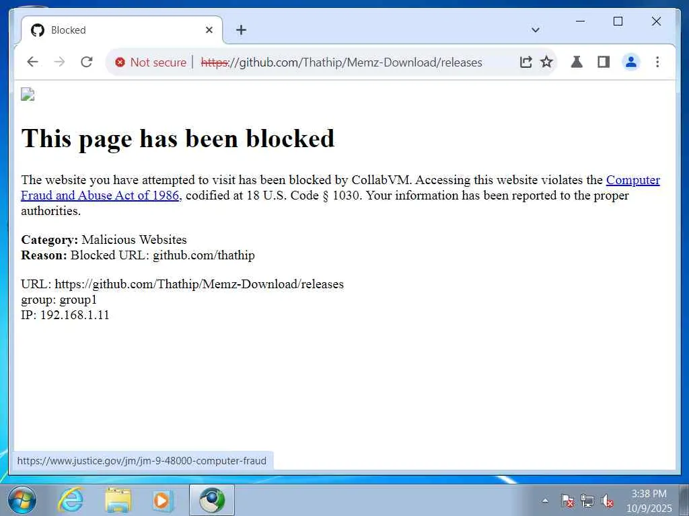Open the clock showing 3:38 PM
Screen dimensions: 689x516
click(649, 501)
